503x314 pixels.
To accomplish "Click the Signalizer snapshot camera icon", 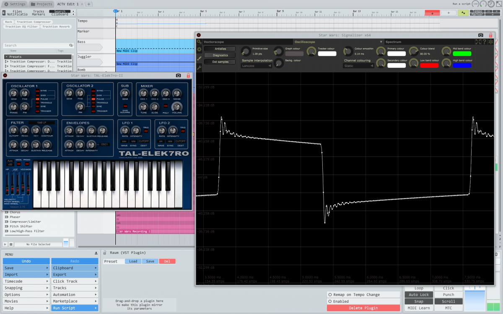I will [x=480, y=35].
